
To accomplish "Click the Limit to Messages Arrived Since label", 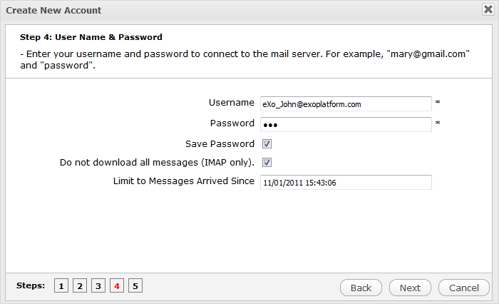I will [183, 181].
